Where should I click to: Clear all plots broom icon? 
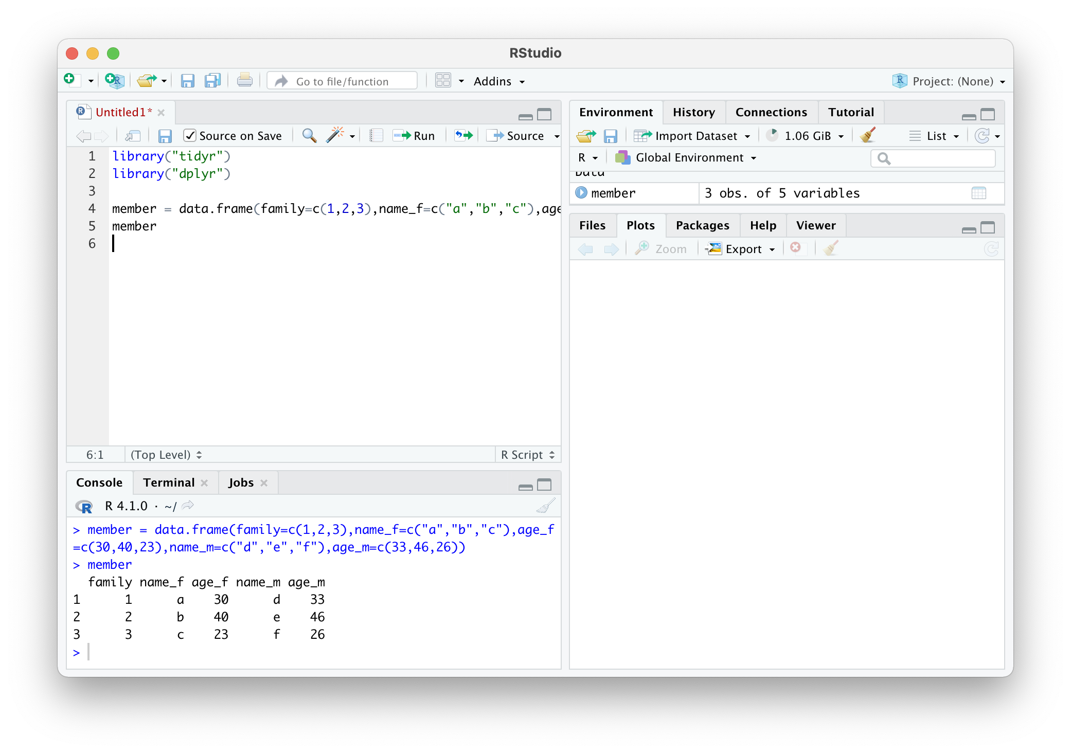tap(831, 248)
